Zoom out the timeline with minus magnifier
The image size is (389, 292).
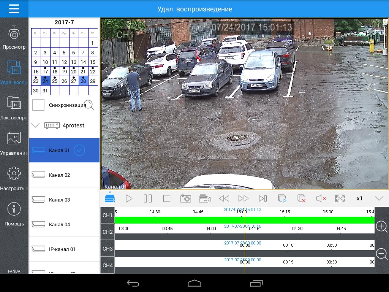tap(381, 254)
